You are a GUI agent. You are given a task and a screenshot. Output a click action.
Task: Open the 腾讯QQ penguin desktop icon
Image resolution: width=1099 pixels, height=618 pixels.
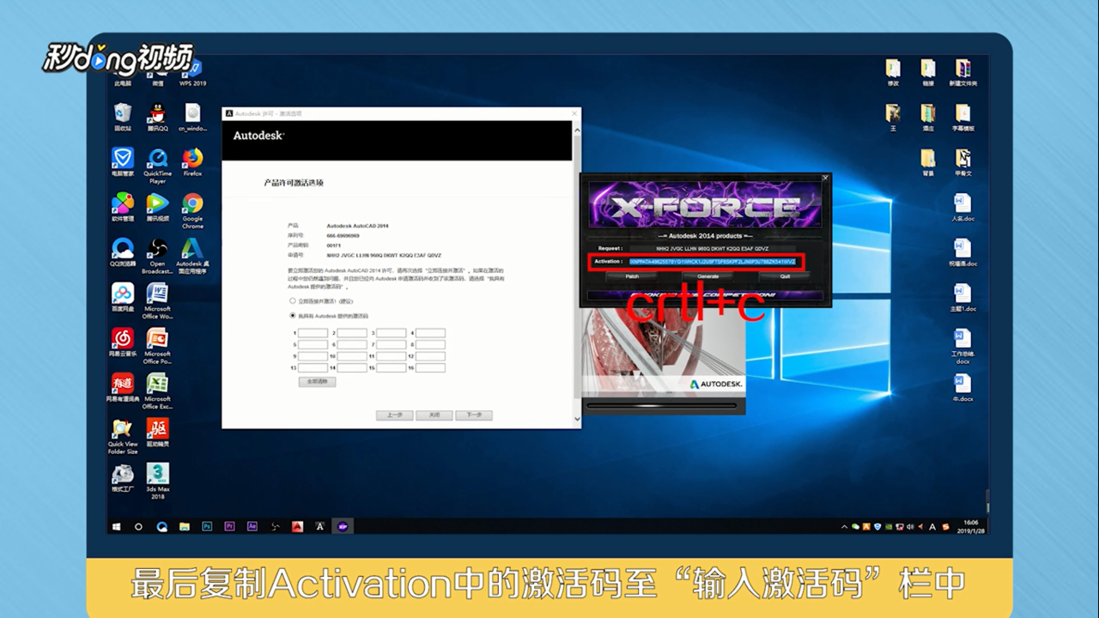[157, 118]
